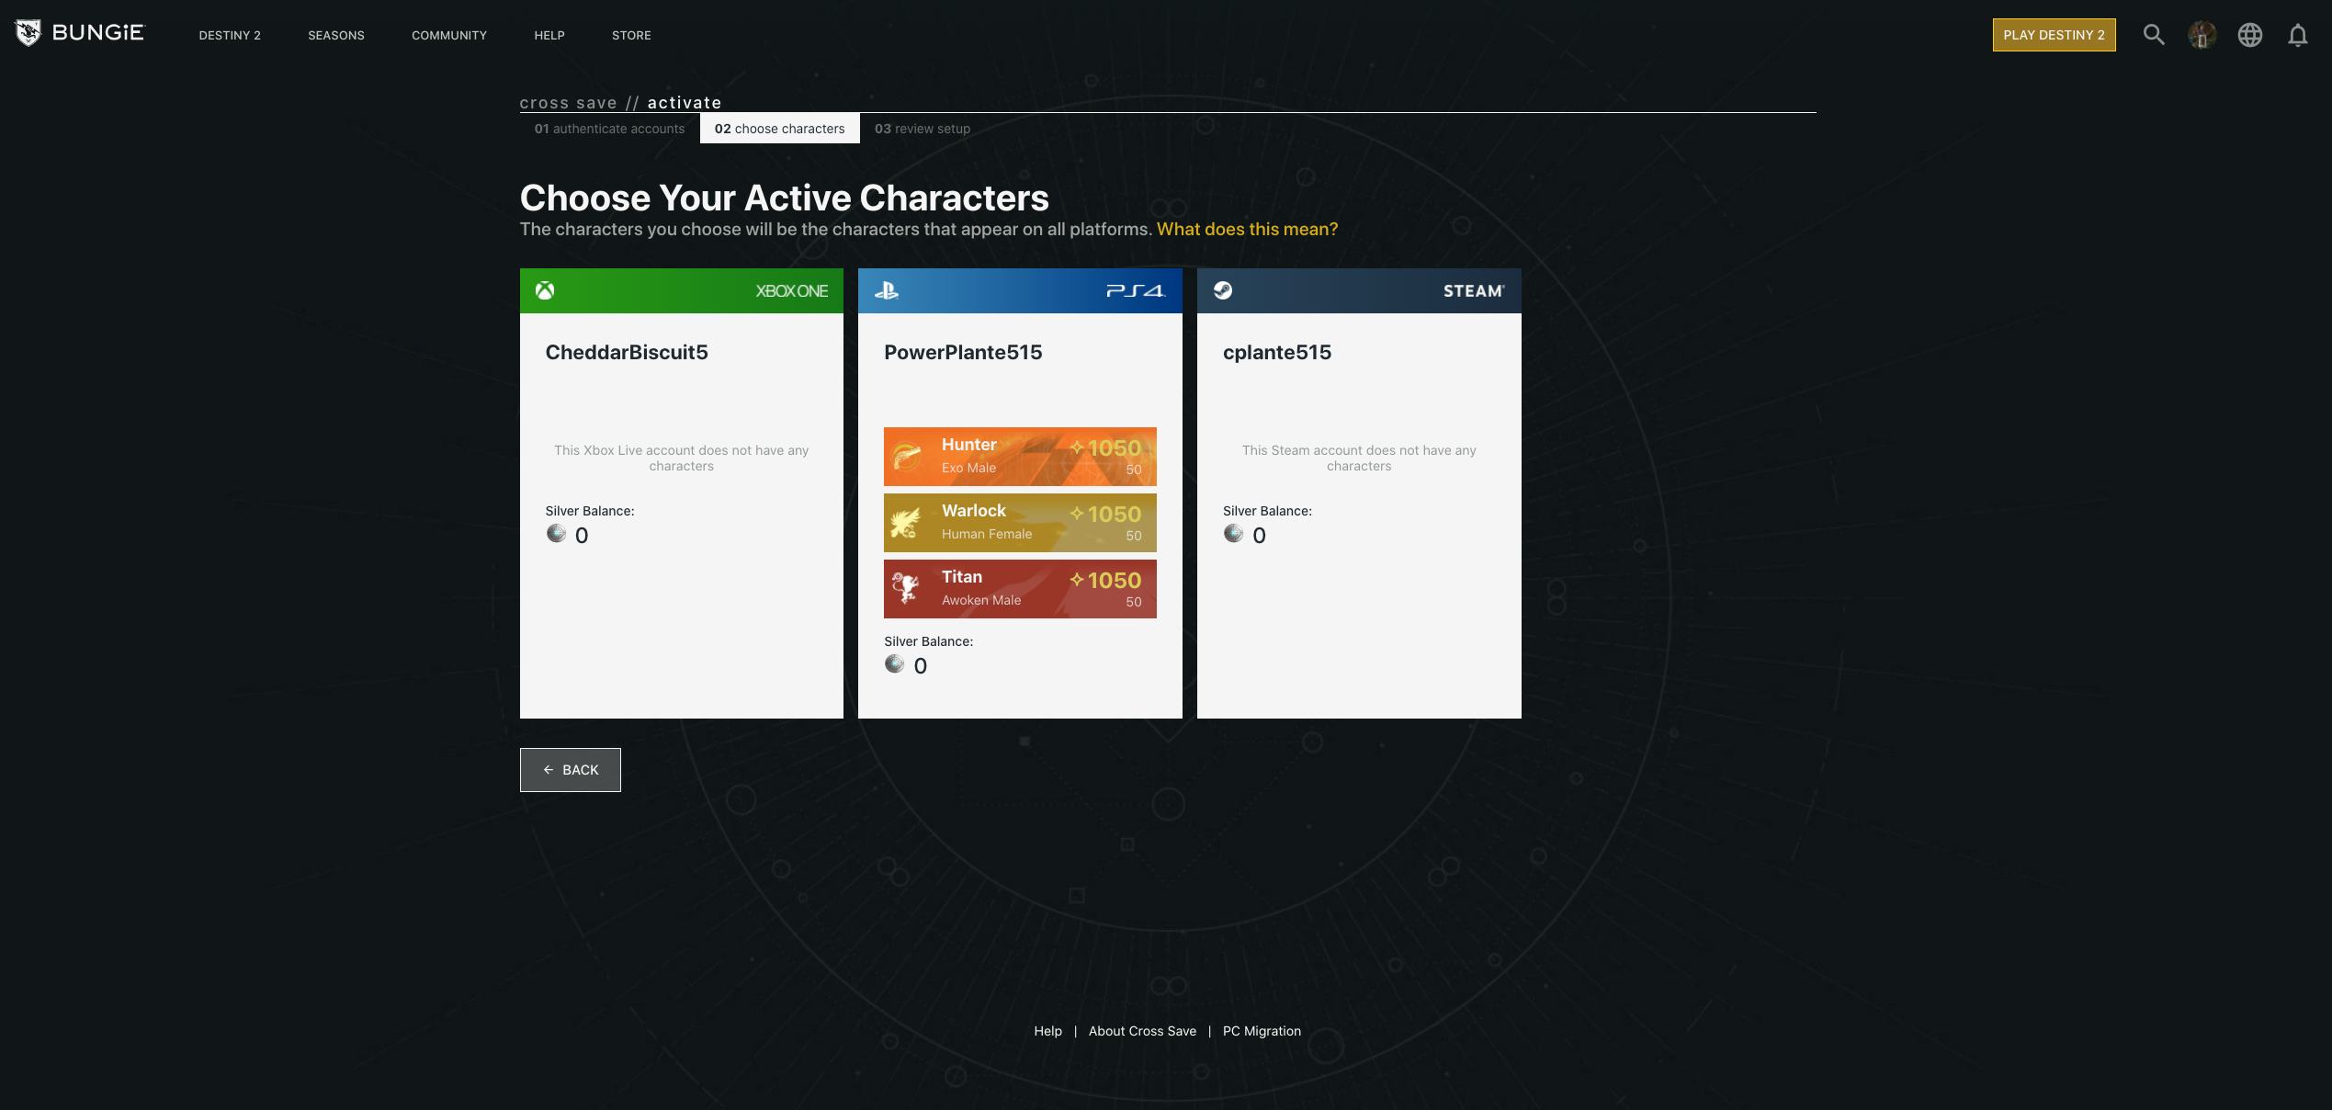
Task: Click the Back button
Action: pos(570,770)
